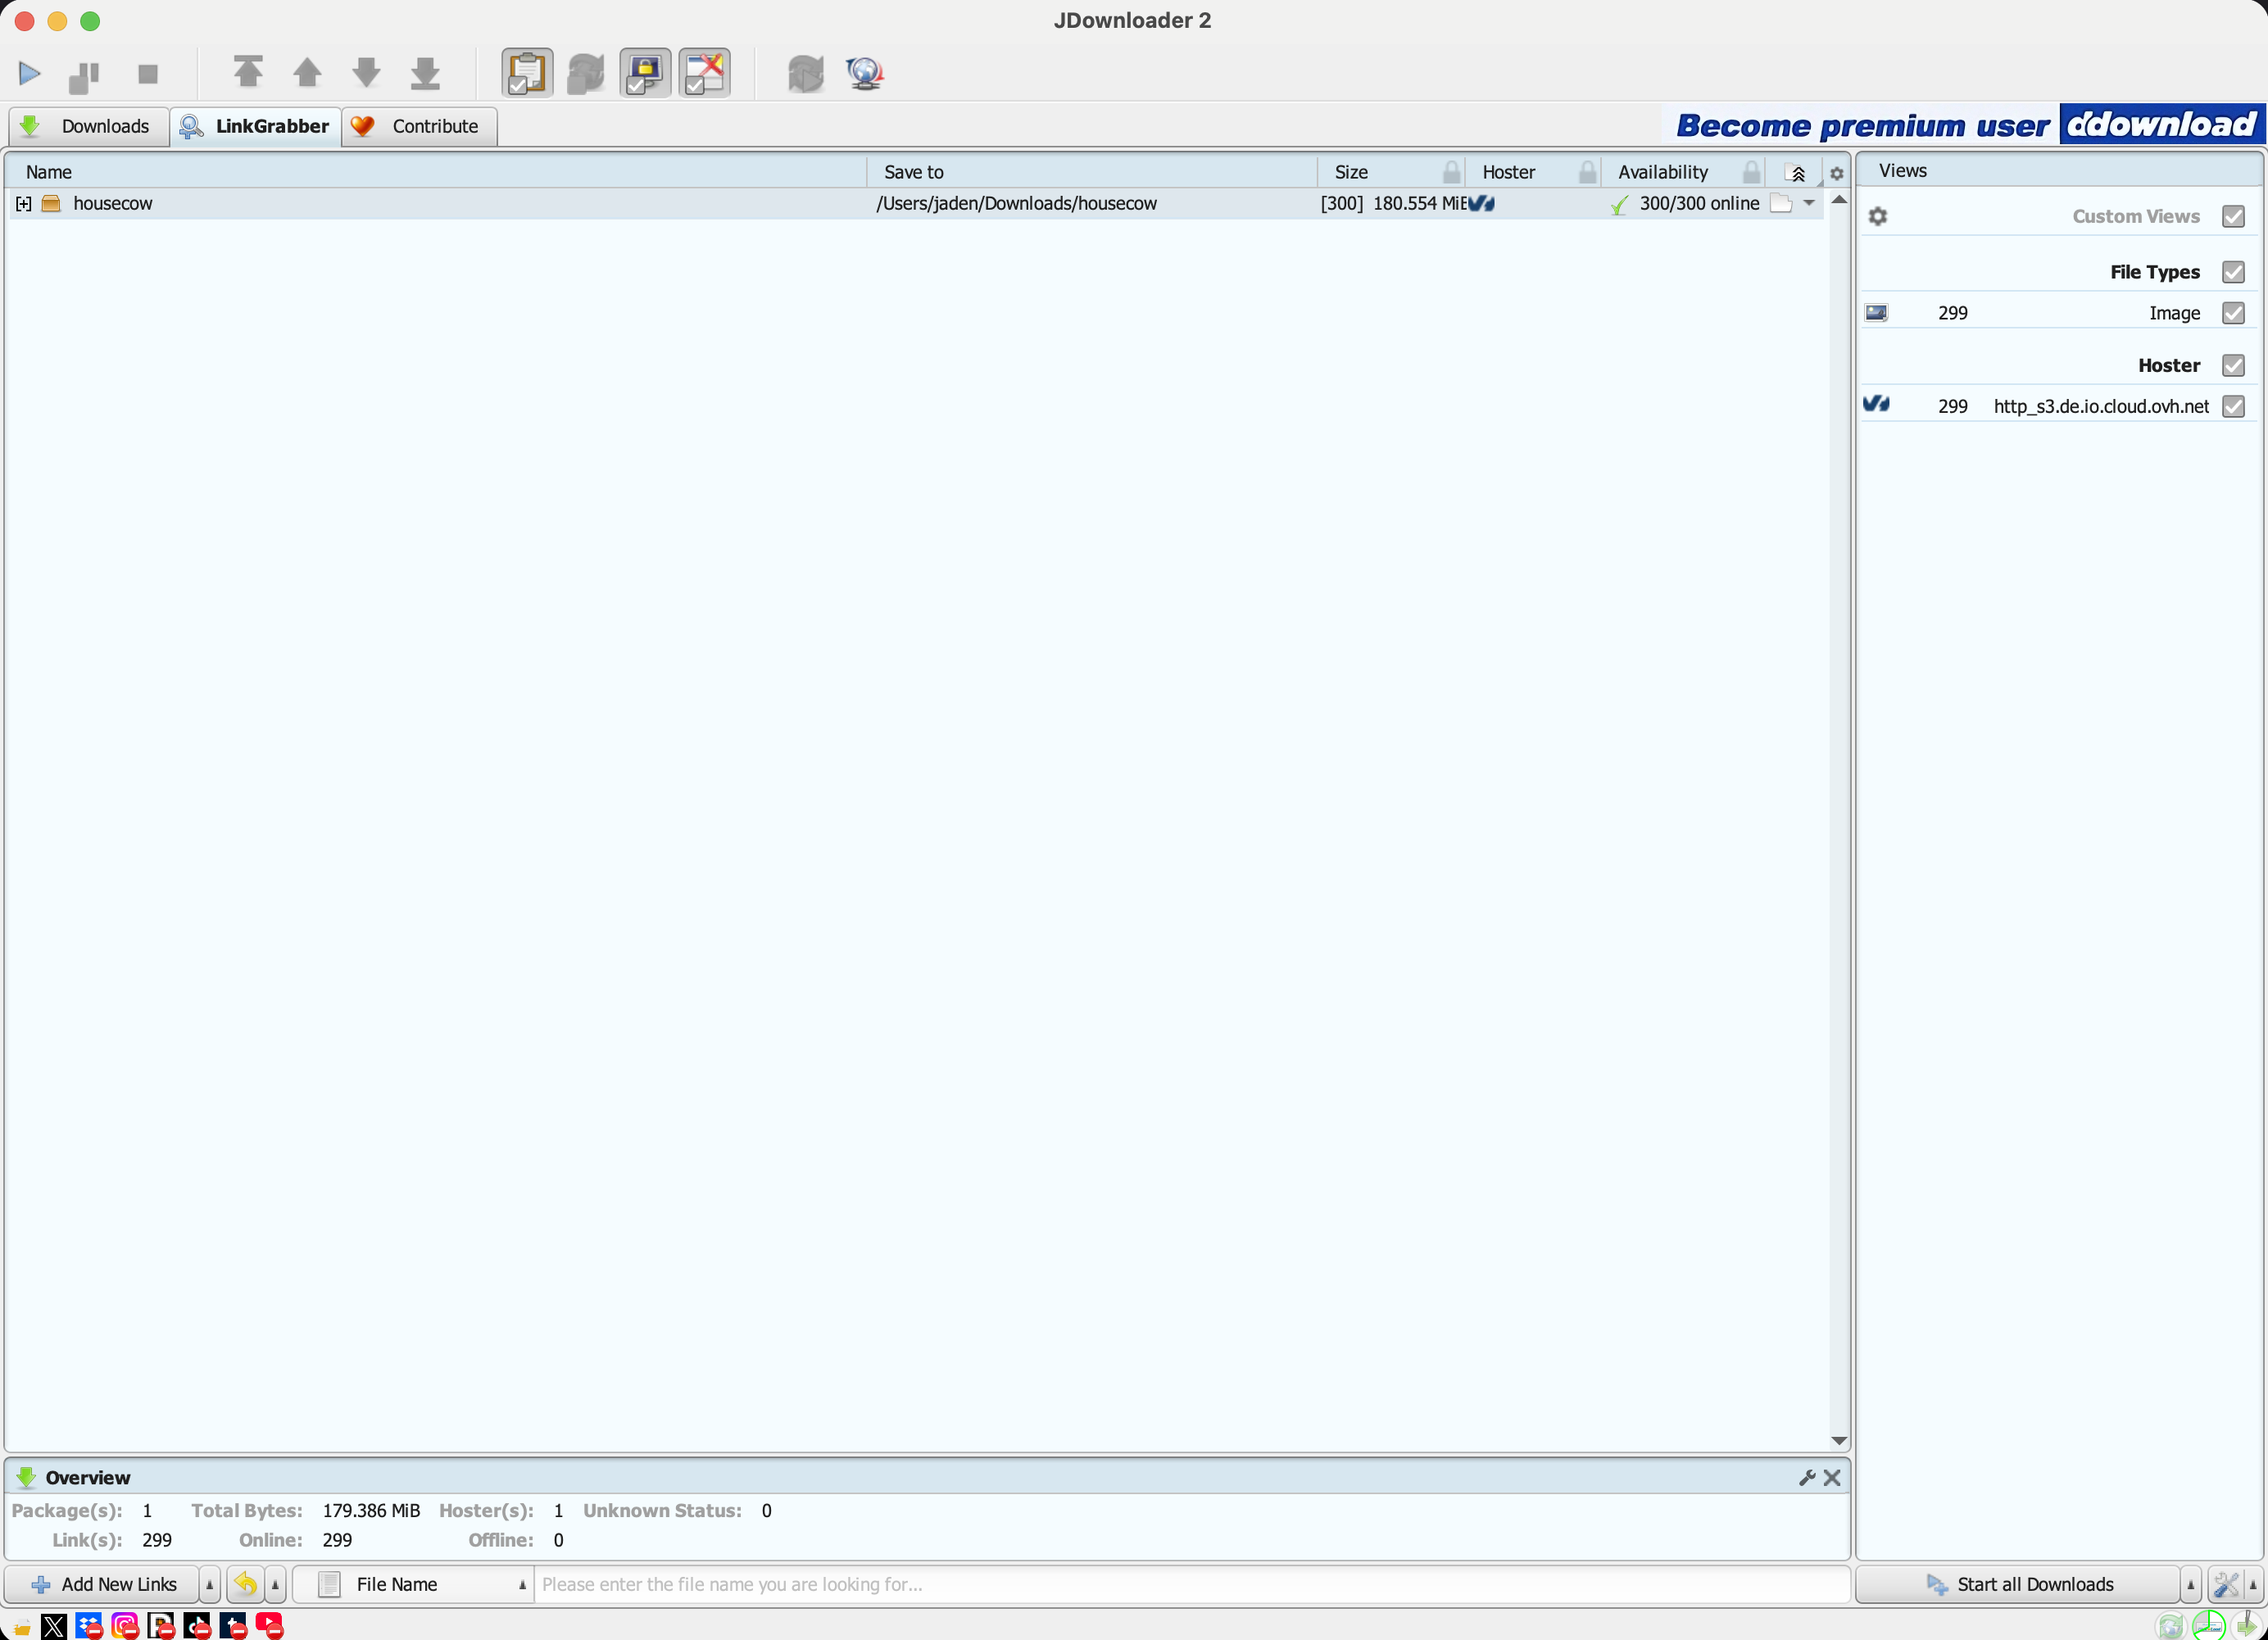Click the YouTube status bar icon
This screenshot has height=1640, width=2268.
tap(269, 1626)
